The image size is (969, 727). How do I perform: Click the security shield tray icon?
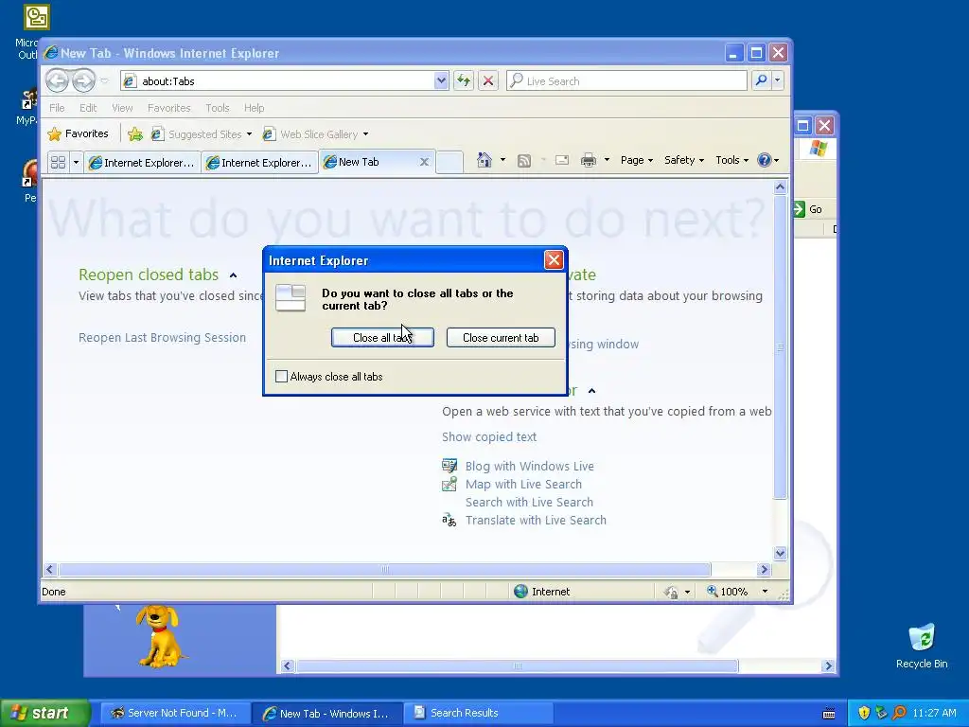point(864,713)
